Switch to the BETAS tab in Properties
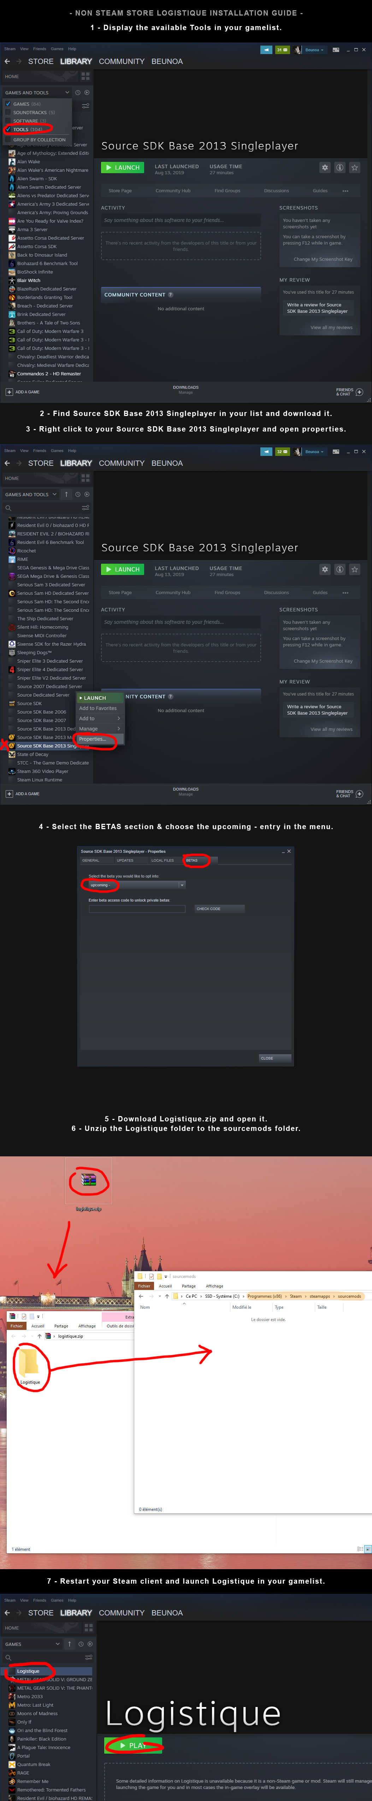This screenshot has width=372, height=1801. (x=192, y=861)
